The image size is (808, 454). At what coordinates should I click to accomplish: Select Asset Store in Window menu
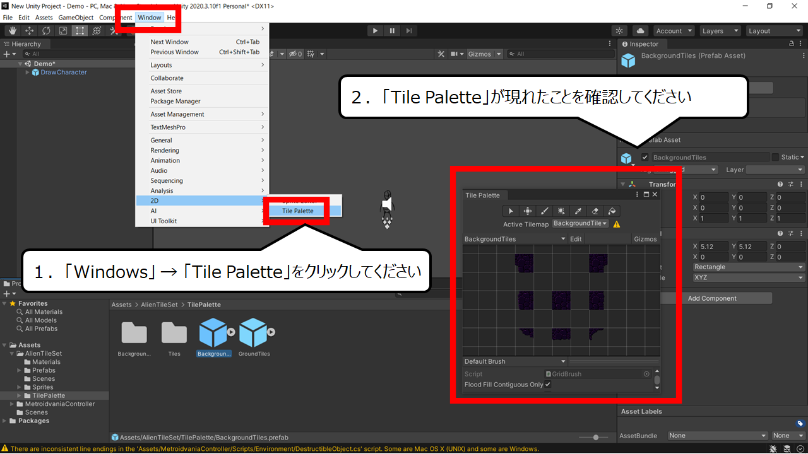(166, 91)
